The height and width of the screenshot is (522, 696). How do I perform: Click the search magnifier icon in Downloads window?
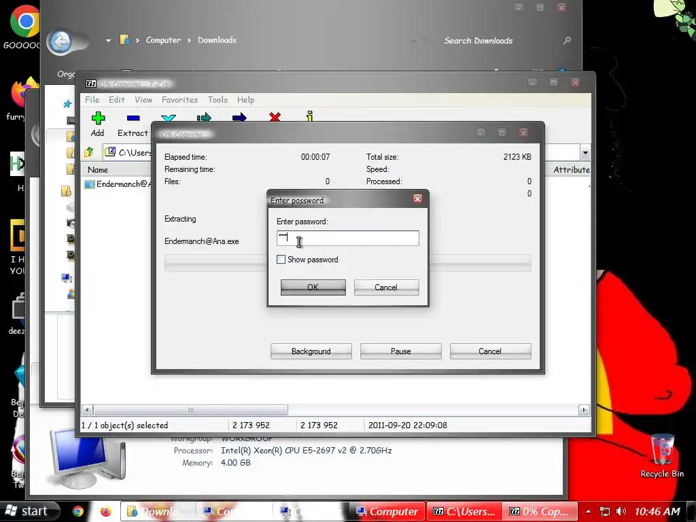point(567,40)
